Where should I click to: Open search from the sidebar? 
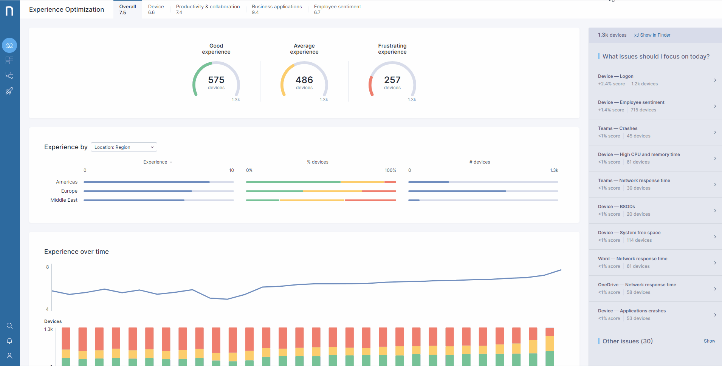tap(9, 326)
